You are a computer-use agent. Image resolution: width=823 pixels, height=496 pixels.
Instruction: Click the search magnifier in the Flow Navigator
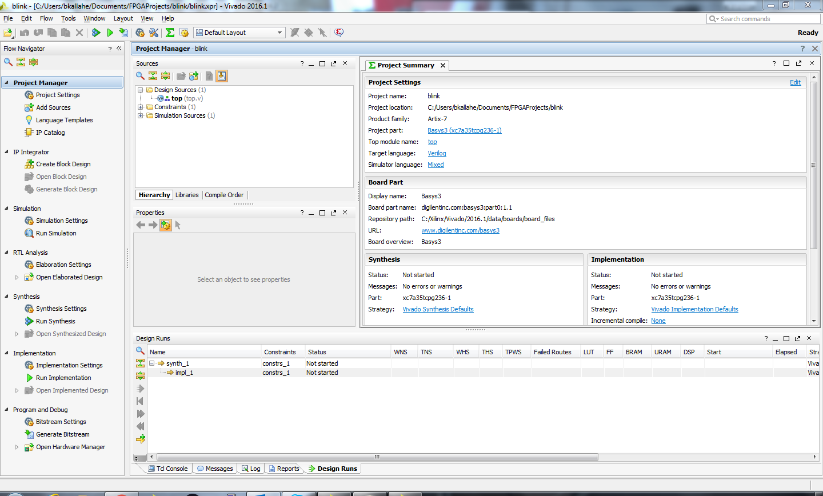8,62
